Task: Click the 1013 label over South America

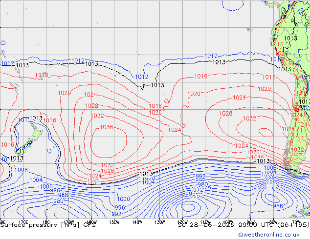Action: (x=290, y=38)
